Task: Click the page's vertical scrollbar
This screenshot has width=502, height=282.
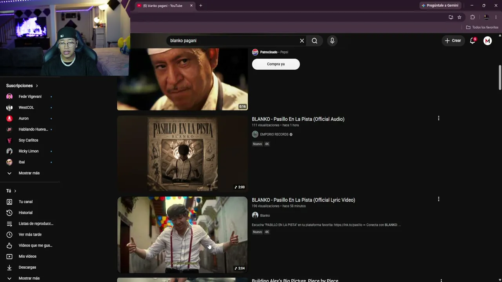Action: coord(500,78)
